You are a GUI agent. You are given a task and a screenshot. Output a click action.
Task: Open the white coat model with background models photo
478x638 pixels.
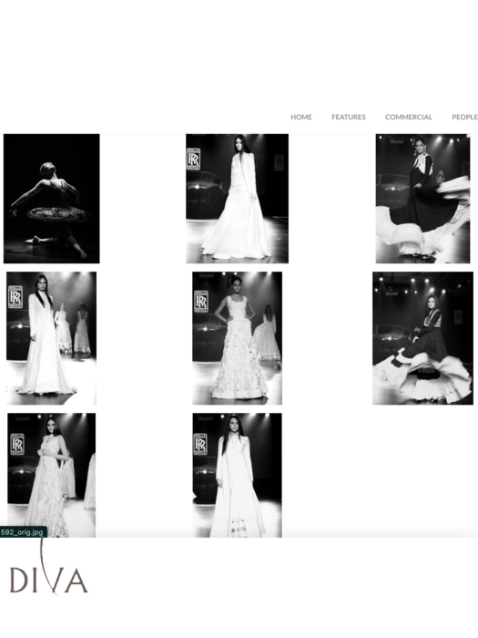coord(51,338)
